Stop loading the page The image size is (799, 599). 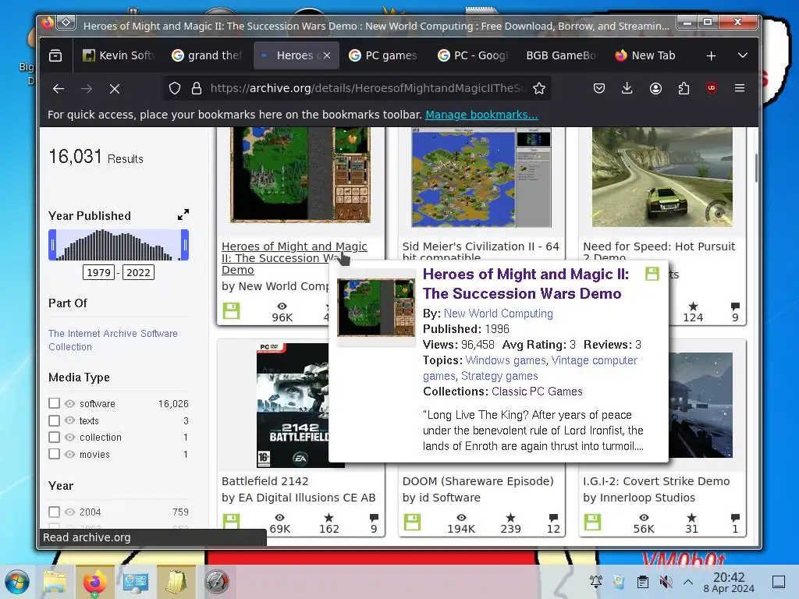point(115,89)
